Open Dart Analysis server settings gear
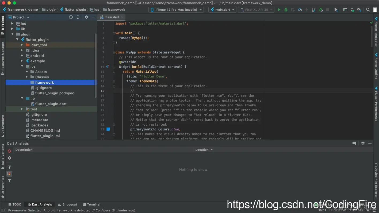 tap(9, 158)
